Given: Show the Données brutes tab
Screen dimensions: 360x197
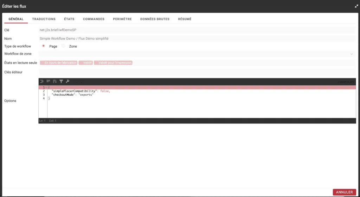Looking at the screenshot, I should point(155,19).
